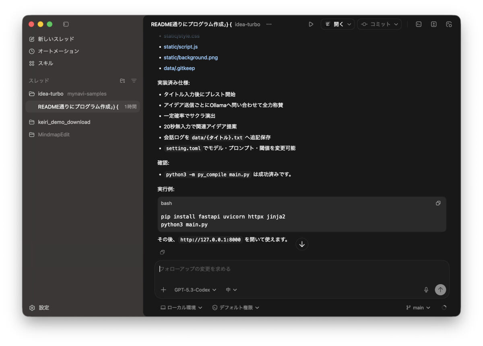Click the microphone icon in the input bar
The height and width of the screenshot is (346, 483).
426,289
